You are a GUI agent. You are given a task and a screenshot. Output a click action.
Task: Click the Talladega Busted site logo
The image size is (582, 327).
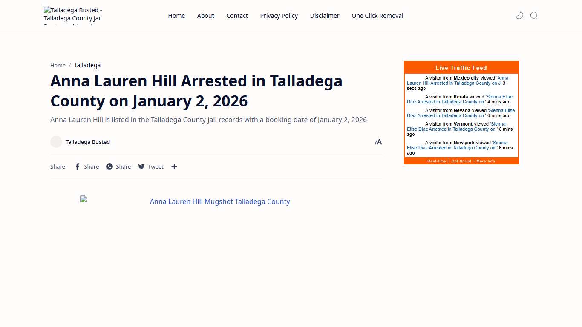pos(72,15)
